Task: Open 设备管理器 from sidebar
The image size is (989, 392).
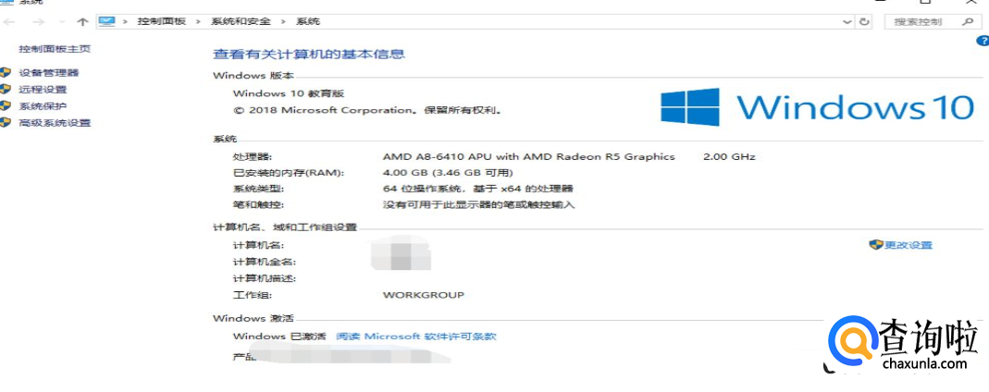Action: (49, 73)
